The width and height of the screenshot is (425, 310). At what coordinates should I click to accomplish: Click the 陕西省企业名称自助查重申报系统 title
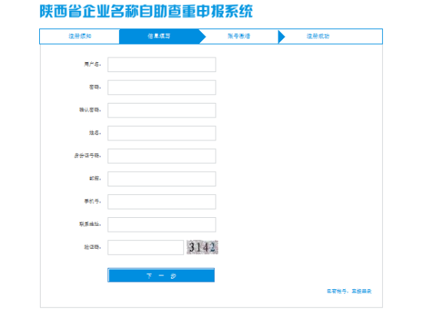pyautogui.click(x=146, y=12)
